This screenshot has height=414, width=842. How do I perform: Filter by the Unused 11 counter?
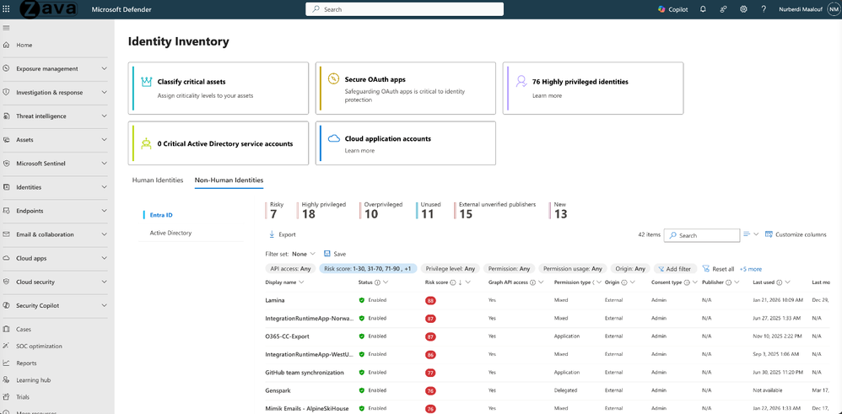tap(429, 211)
